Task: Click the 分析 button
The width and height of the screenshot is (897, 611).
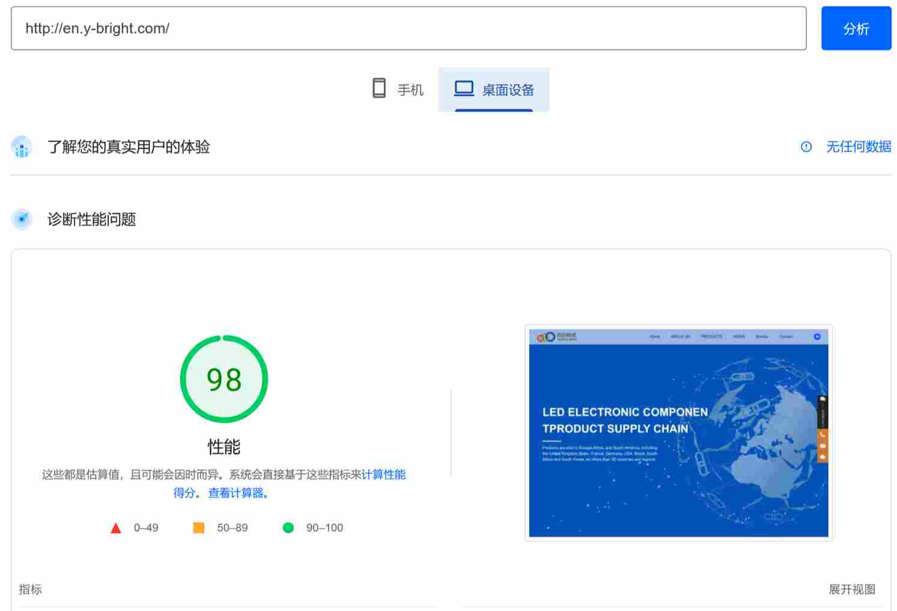Action: [x=856, y=28]
